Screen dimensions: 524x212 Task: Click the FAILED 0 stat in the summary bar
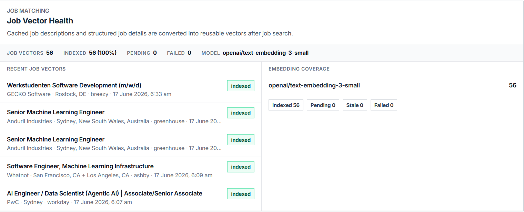pos(179,53)
